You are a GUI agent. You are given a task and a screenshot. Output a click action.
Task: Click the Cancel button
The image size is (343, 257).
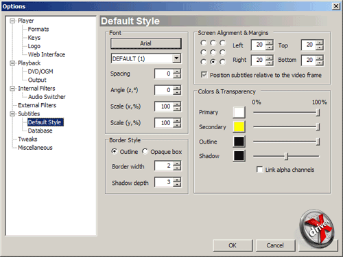click(275, 245)
